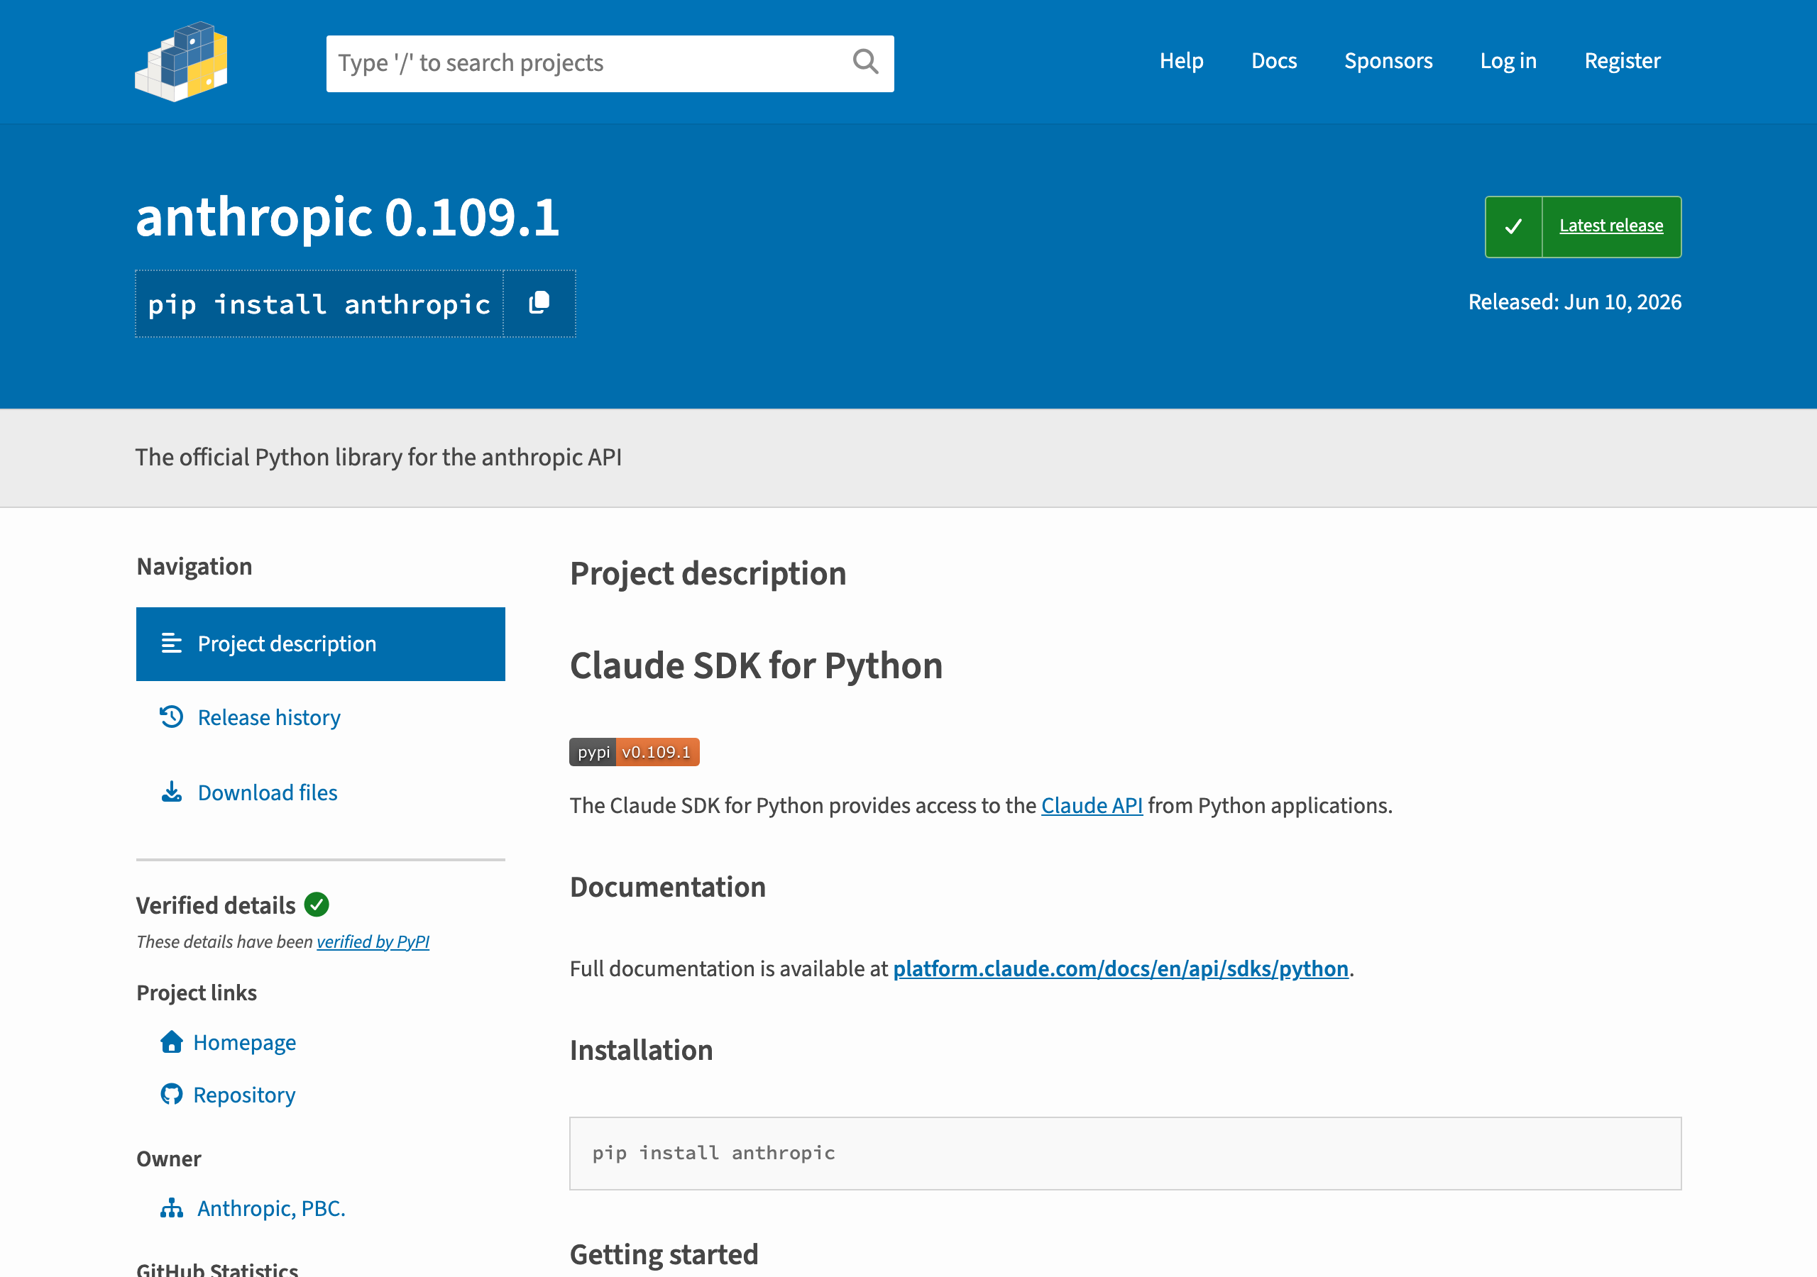Click Register in the header
1817x1277 pixels.
tap(1622, 61)
